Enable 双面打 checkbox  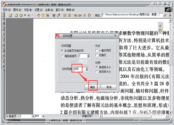(97, 55)
